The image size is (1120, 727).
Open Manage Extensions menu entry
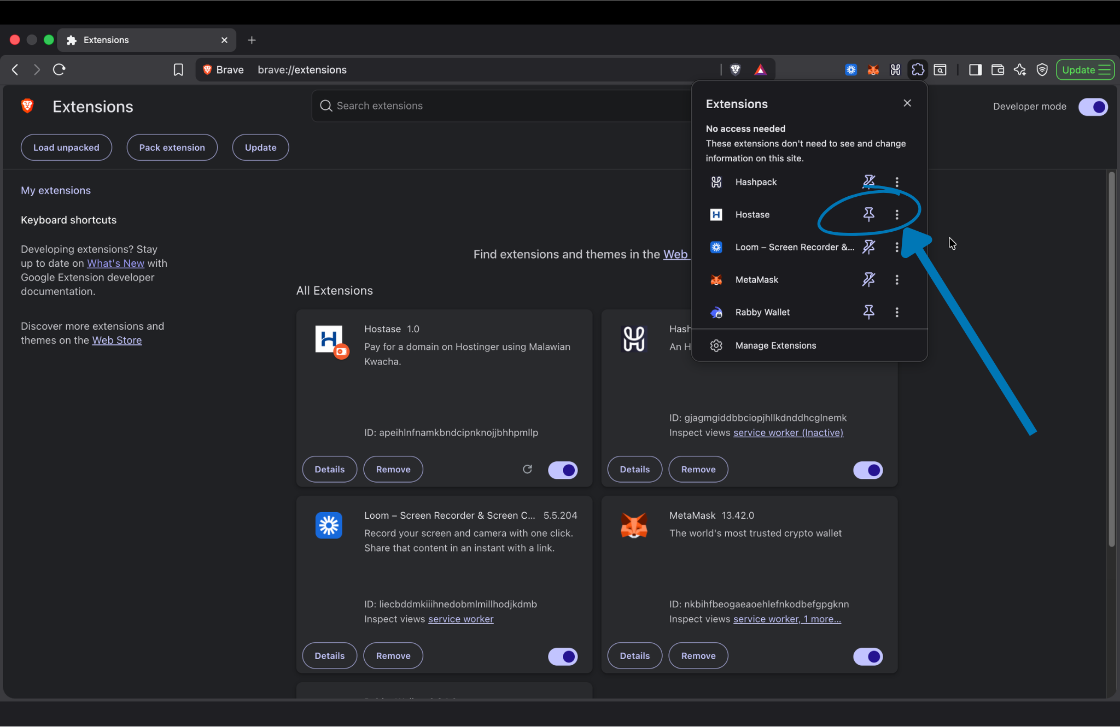click(x=809, y=345)
